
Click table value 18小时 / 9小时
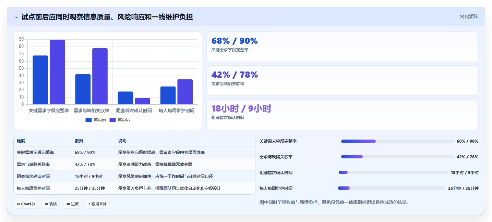(x=88, y=177)
